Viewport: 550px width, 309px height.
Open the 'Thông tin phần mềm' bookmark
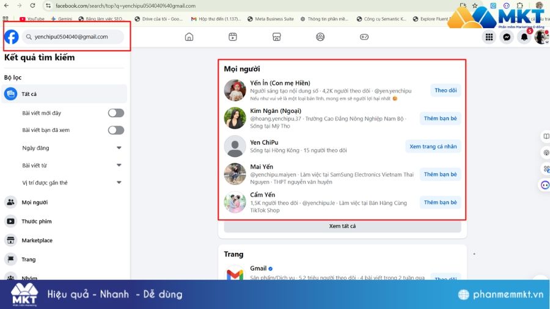[x=324, y=19]
